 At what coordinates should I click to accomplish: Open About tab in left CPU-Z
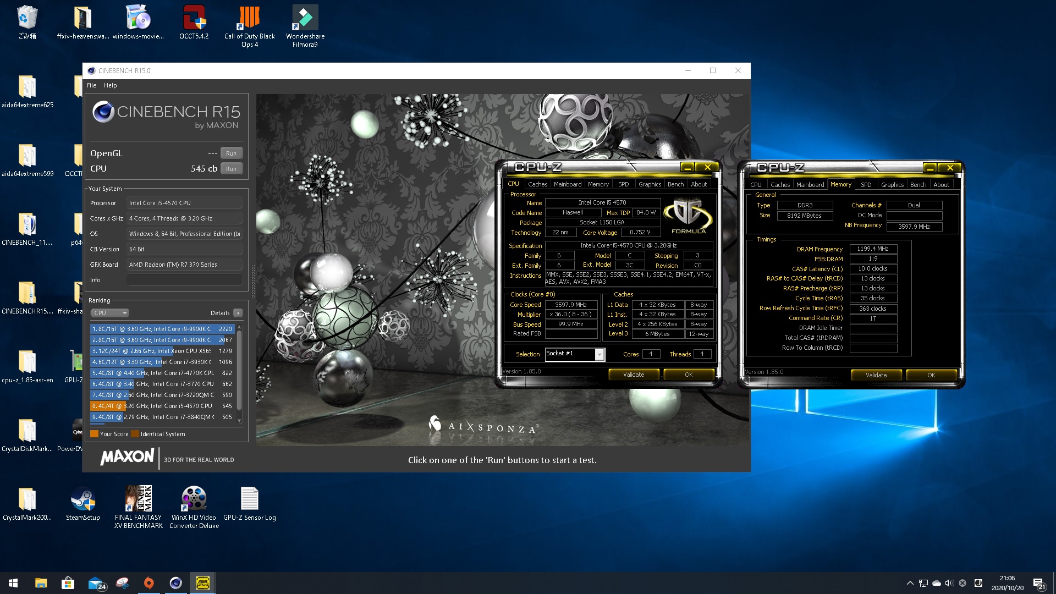pos(699,184)
